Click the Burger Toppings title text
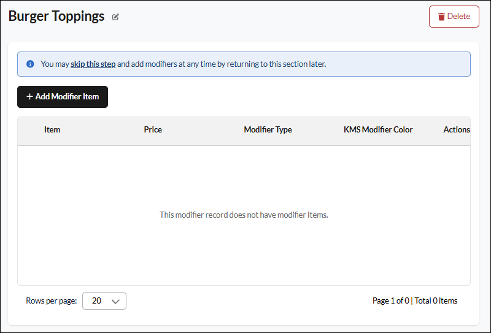This screenshot has width=491, height=333. [56, 17]
